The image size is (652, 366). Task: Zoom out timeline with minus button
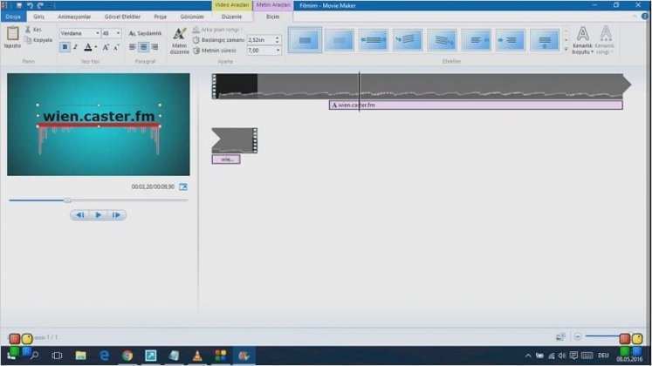[x=577, y=336]
